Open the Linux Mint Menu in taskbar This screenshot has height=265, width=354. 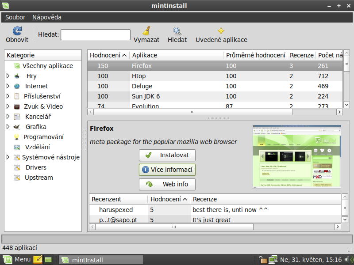coord(16,260)
